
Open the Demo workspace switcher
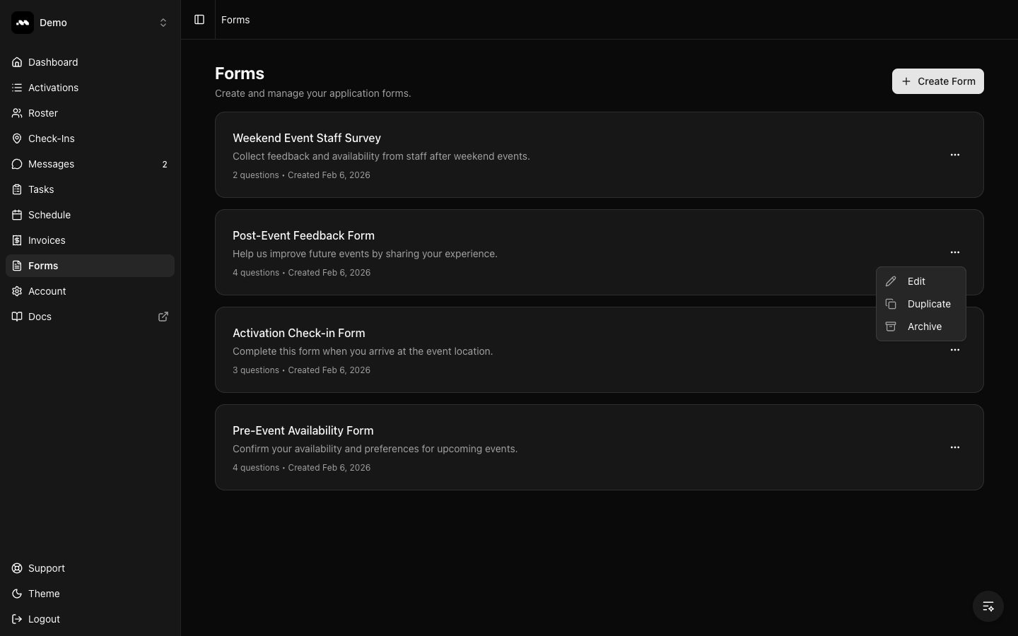point(90,23)
